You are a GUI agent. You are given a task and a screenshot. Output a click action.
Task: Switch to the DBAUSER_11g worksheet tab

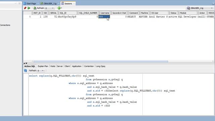pyautogui.click(x=49, y=4)
